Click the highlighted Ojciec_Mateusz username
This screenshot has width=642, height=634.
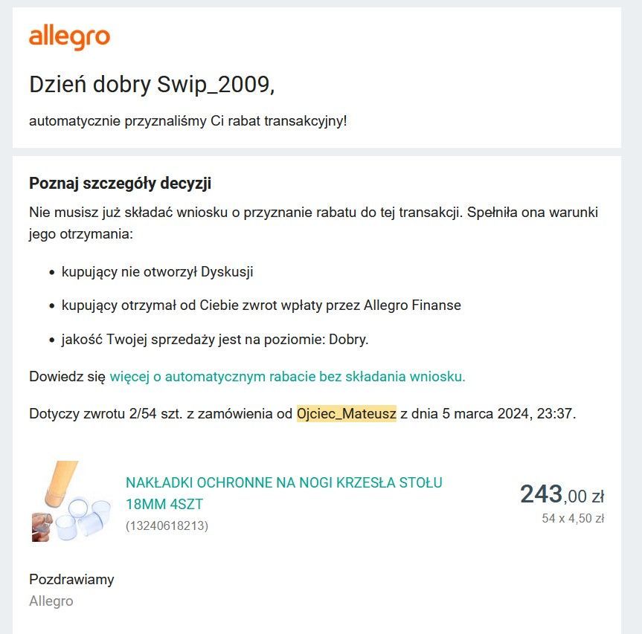point(347,413)
